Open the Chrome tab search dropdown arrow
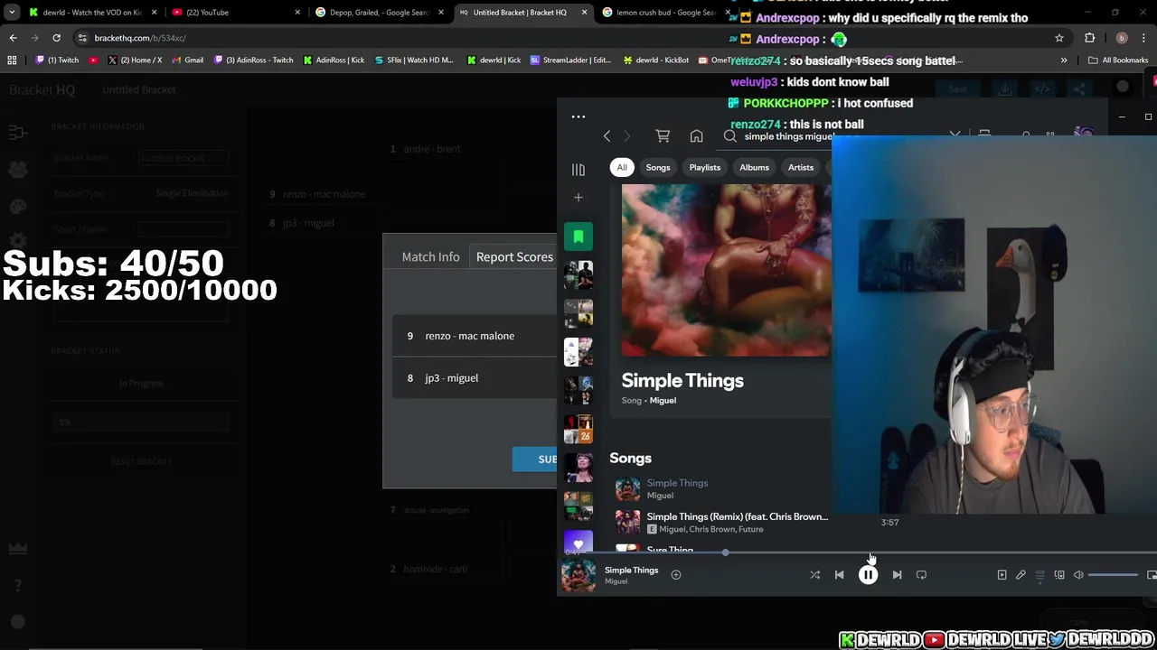This screenshot has height=650, width=1157. [11, 13]
